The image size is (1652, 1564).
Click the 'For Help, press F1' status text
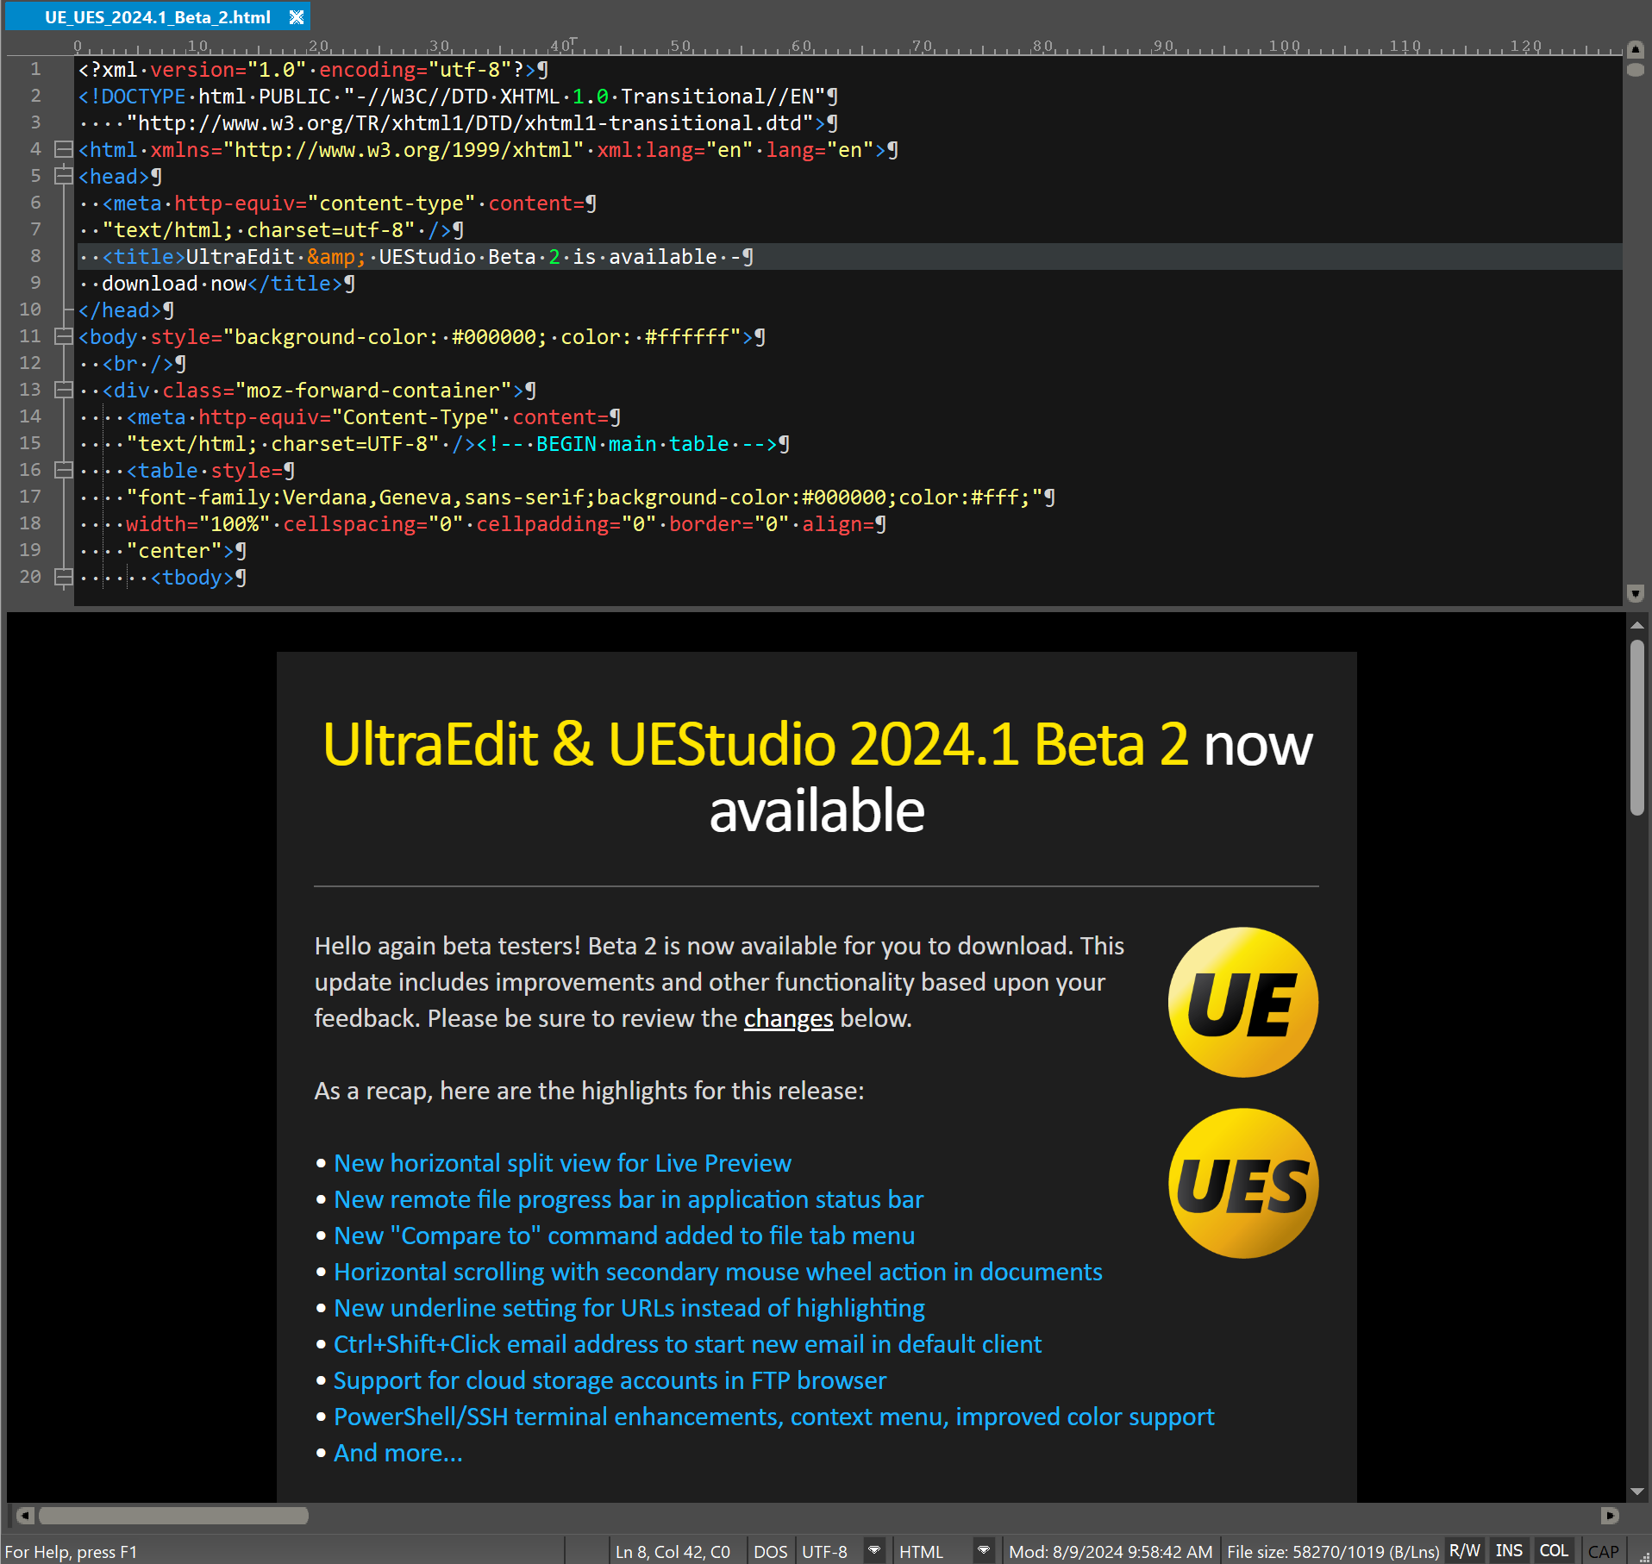(x=71, y=1551)
